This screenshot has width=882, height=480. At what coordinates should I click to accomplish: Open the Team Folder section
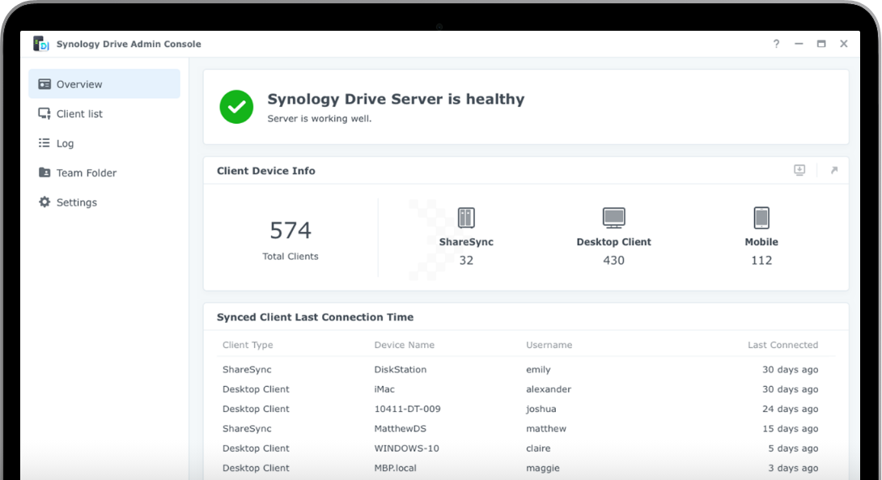tap(86, 173)
